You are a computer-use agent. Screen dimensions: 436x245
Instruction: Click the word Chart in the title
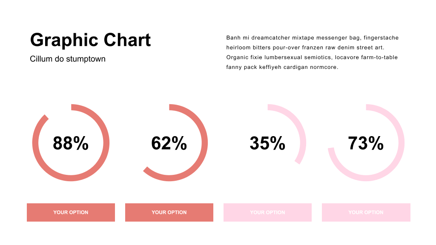click(127, 40)
